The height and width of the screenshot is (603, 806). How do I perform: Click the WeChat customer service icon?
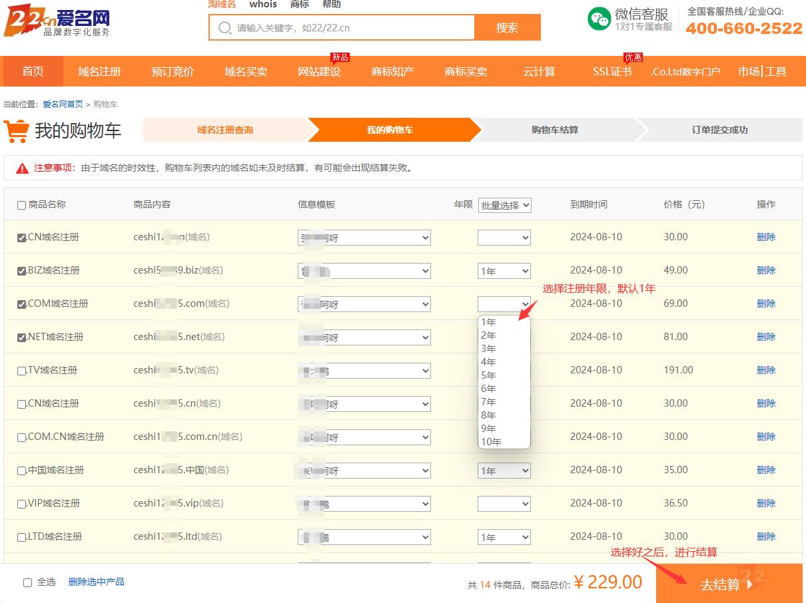point(599,19)
